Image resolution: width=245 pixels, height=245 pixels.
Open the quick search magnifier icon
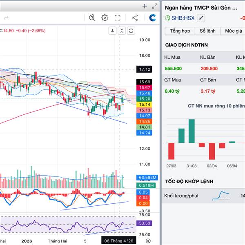(92, 18)
